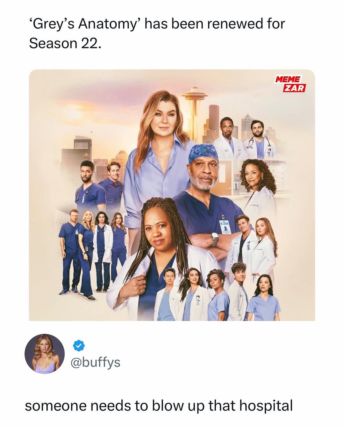Click the 'Grey's Anatomy' headline text
Image resolution: width=344 pixels, height=429 pixels.
pos(85,24)
